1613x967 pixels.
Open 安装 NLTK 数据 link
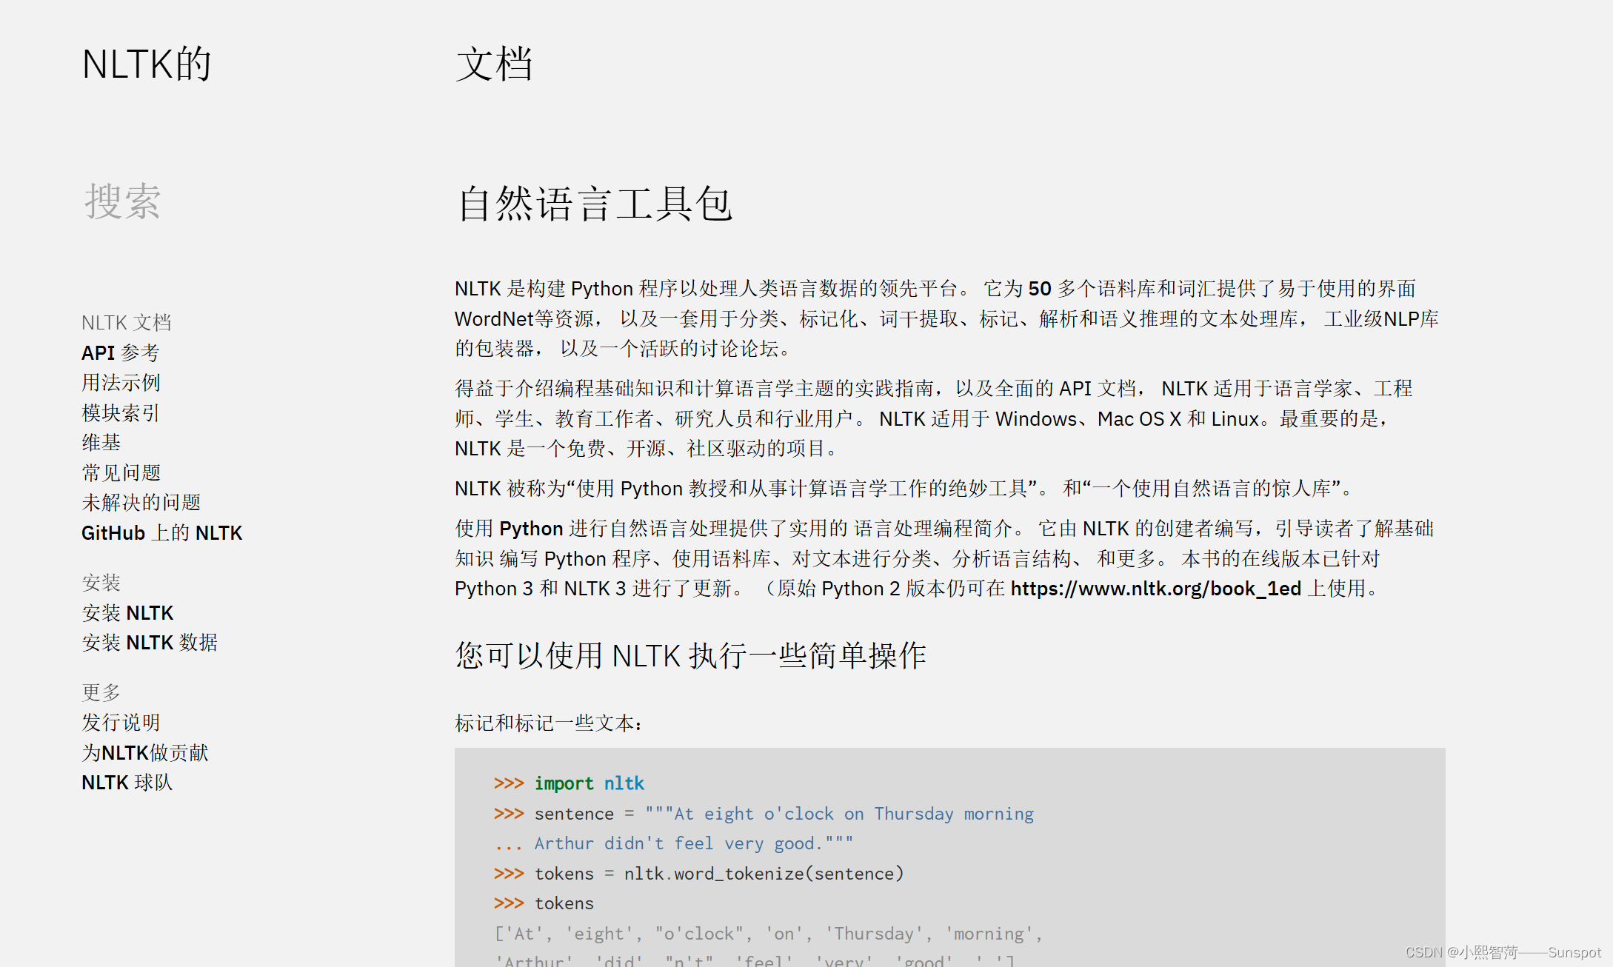pyautogui.click(x=150, y=643)
